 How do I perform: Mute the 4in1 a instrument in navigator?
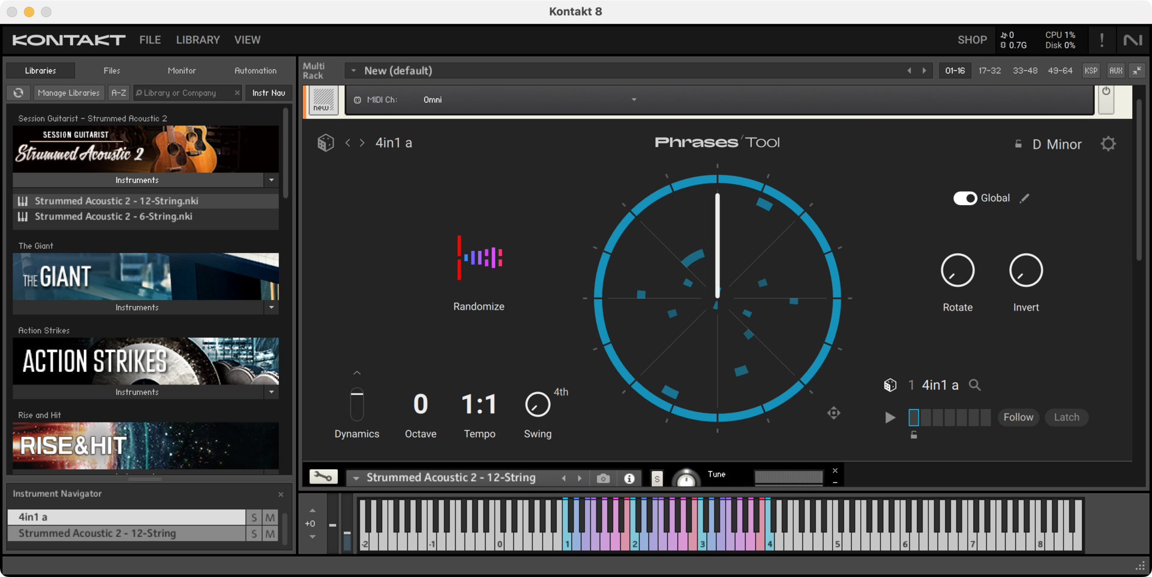coord(271,517)
